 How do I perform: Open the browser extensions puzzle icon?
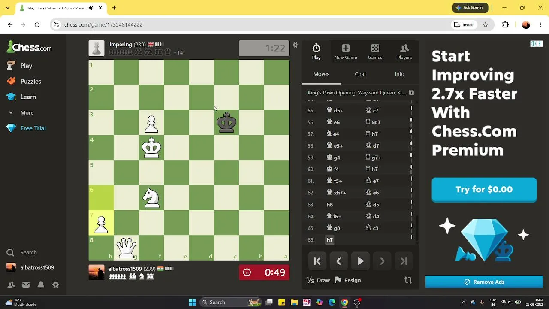pyautogui.click(x=505, y=25)
